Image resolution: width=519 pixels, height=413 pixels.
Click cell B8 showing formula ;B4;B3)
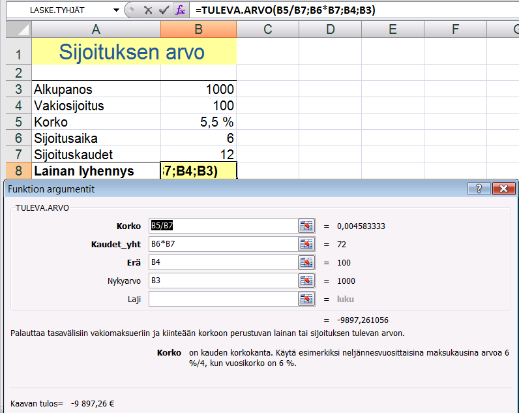click(199, 170)
